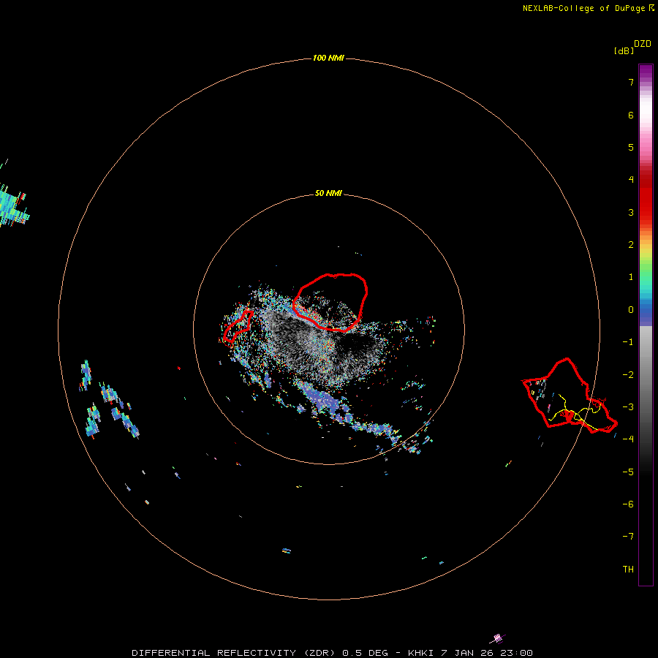Screen dimensions: 658x658
Task: Click the -3 value on color scale
Action: click(628, 407)
